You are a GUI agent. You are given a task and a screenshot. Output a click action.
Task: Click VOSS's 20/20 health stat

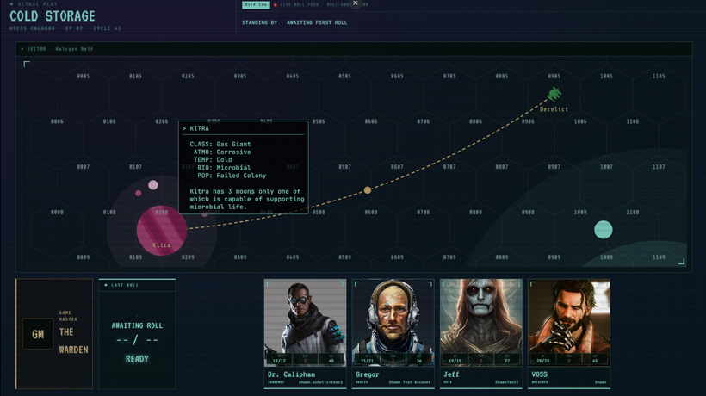tap(543, 359)
